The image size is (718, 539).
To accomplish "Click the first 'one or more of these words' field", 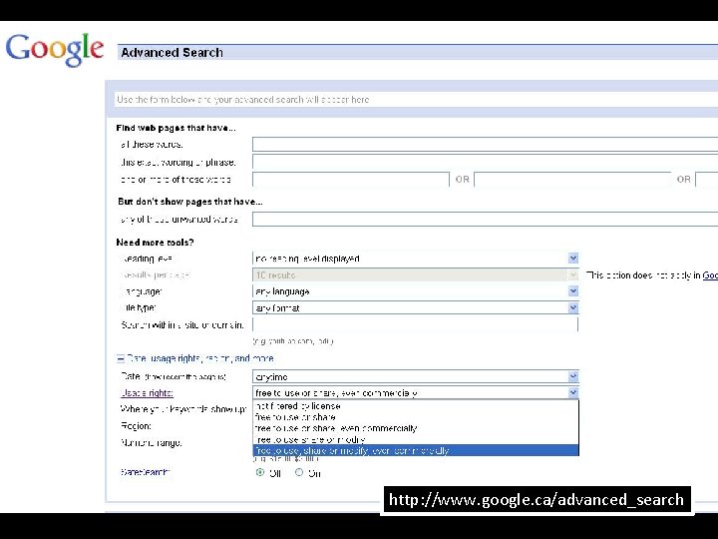I will [x=351, y=180].
